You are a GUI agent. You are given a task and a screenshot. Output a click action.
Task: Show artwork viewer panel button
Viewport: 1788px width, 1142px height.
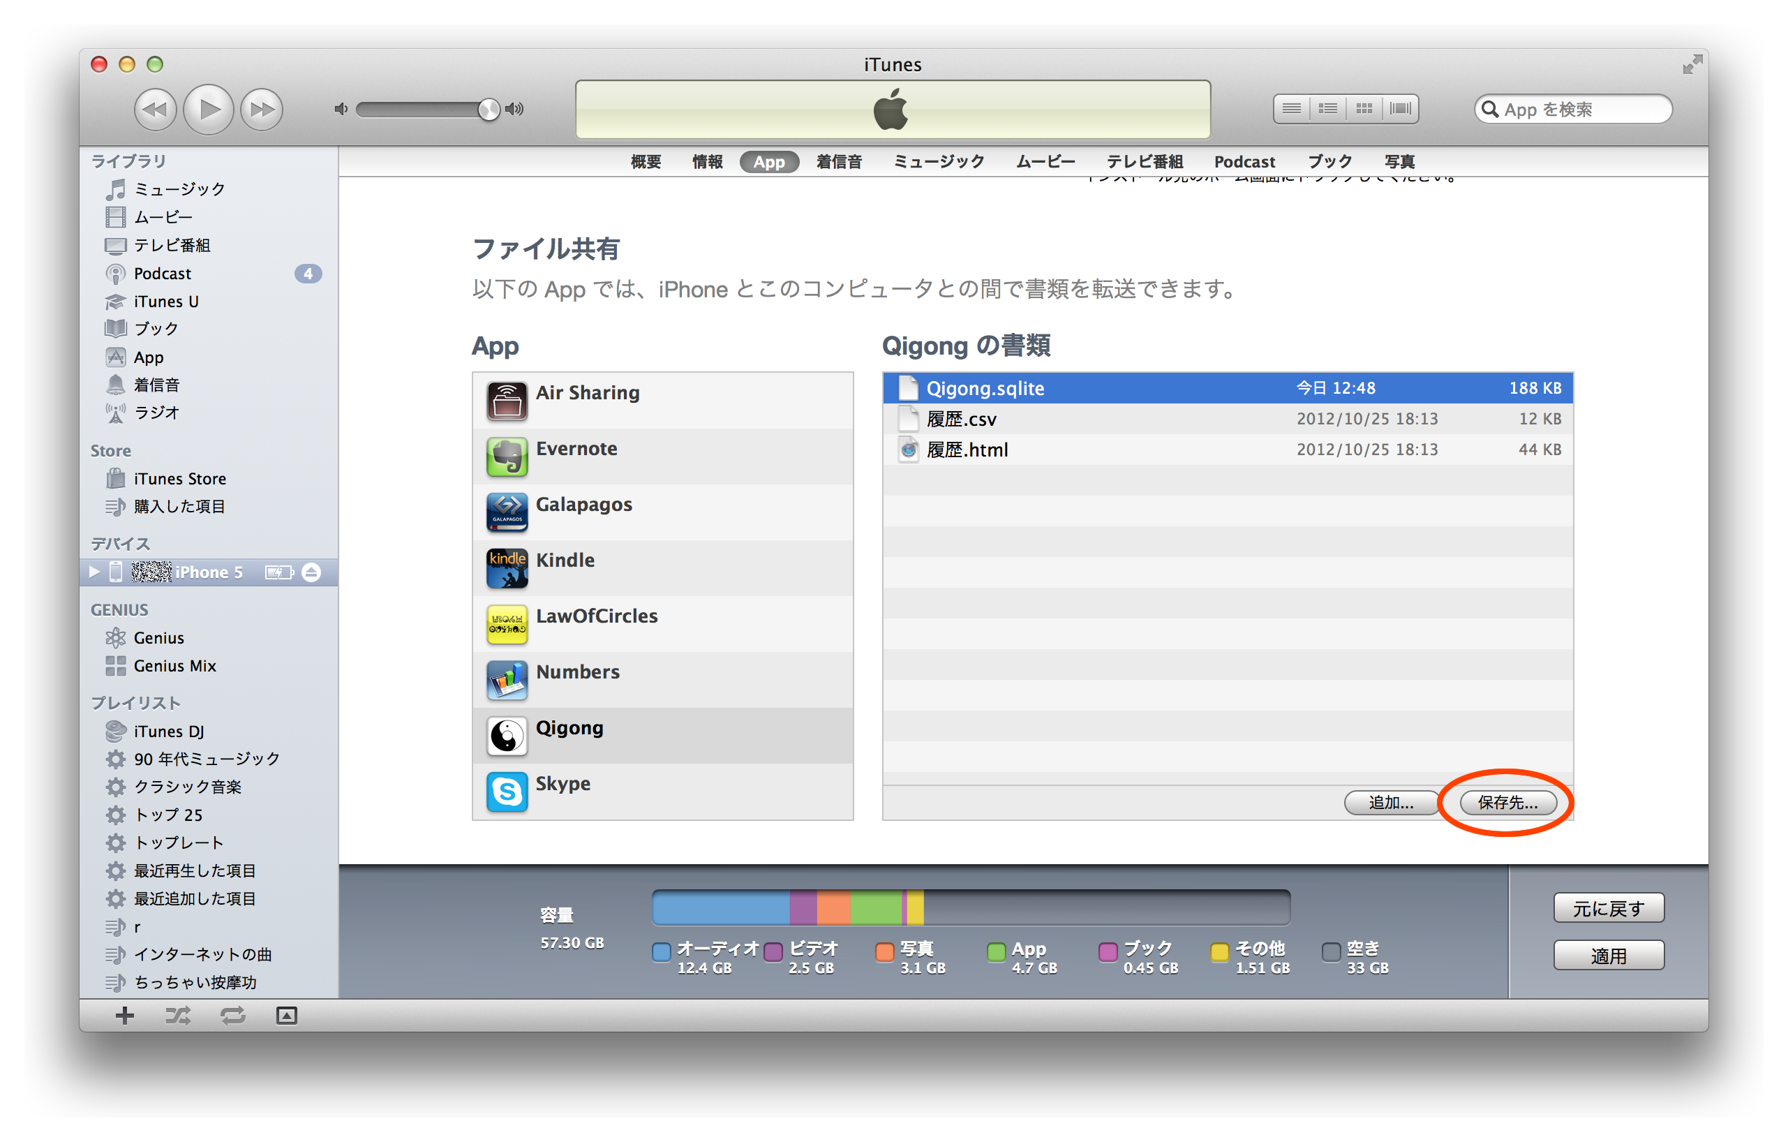[x=287, y=1015]
